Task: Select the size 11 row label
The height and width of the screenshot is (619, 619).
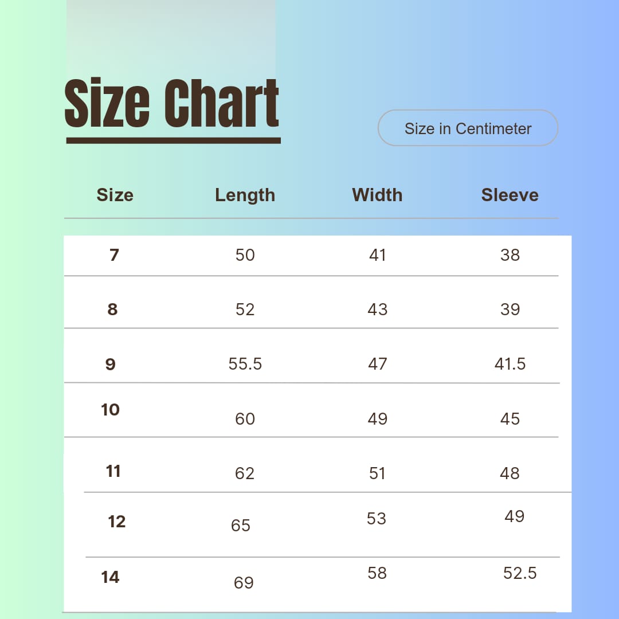Action: click(113, 471)
